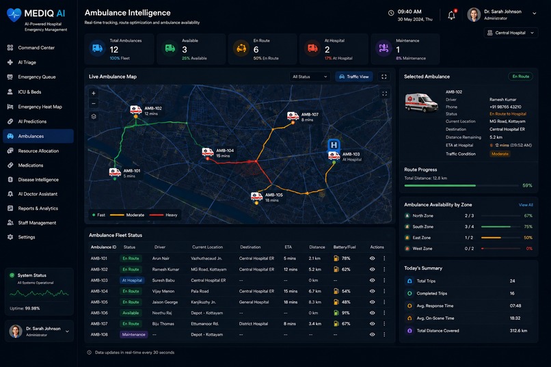Open more actions for AMB-101 row
This screenshot has width=551, height=367.
coord(384,258)
